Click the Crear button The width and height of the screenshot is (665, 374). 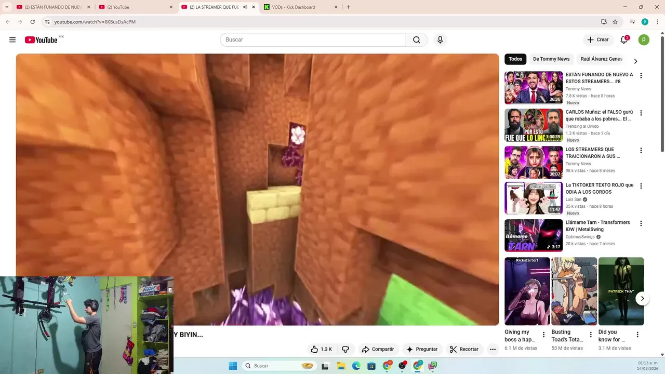[597, 40]
